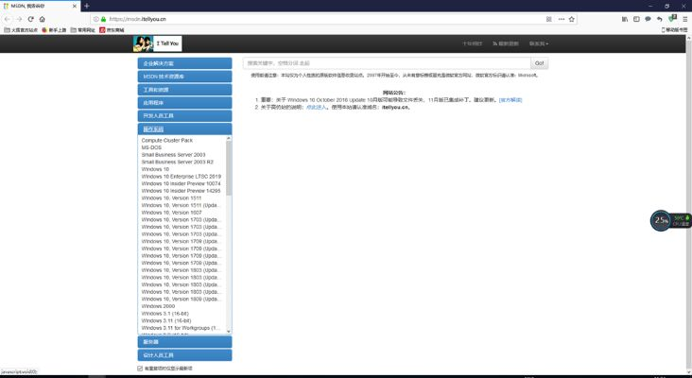This screenshot has height=378, width=692.
Task: Collapse the 操作系统 panel header
Action: 184,129
